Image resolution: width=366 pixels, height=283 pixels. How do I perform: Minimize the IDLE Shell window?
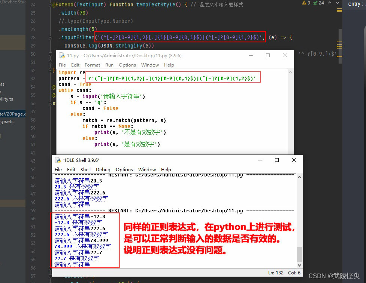pyautogui.click(x=260, y=160)
